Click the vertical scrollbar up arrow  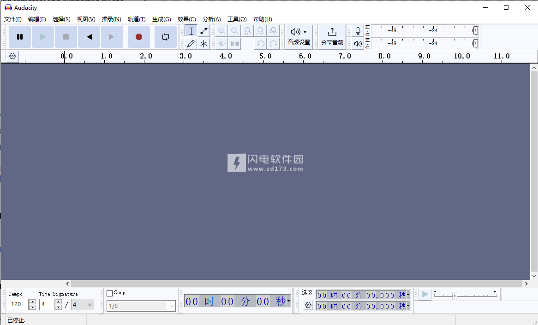point(534,68)
